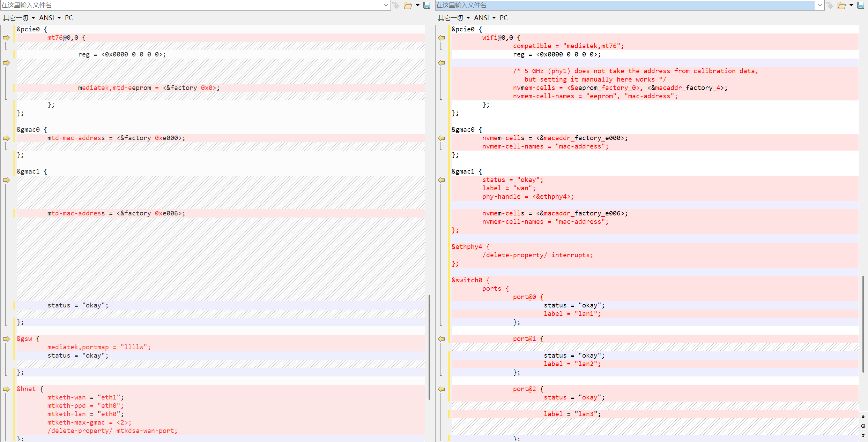Image resolution: width=868 pixels, height=442 pixels.
Task: Click copy-to-right arrow beside mt76@0,0 line
Action: [x=6, y=38]
